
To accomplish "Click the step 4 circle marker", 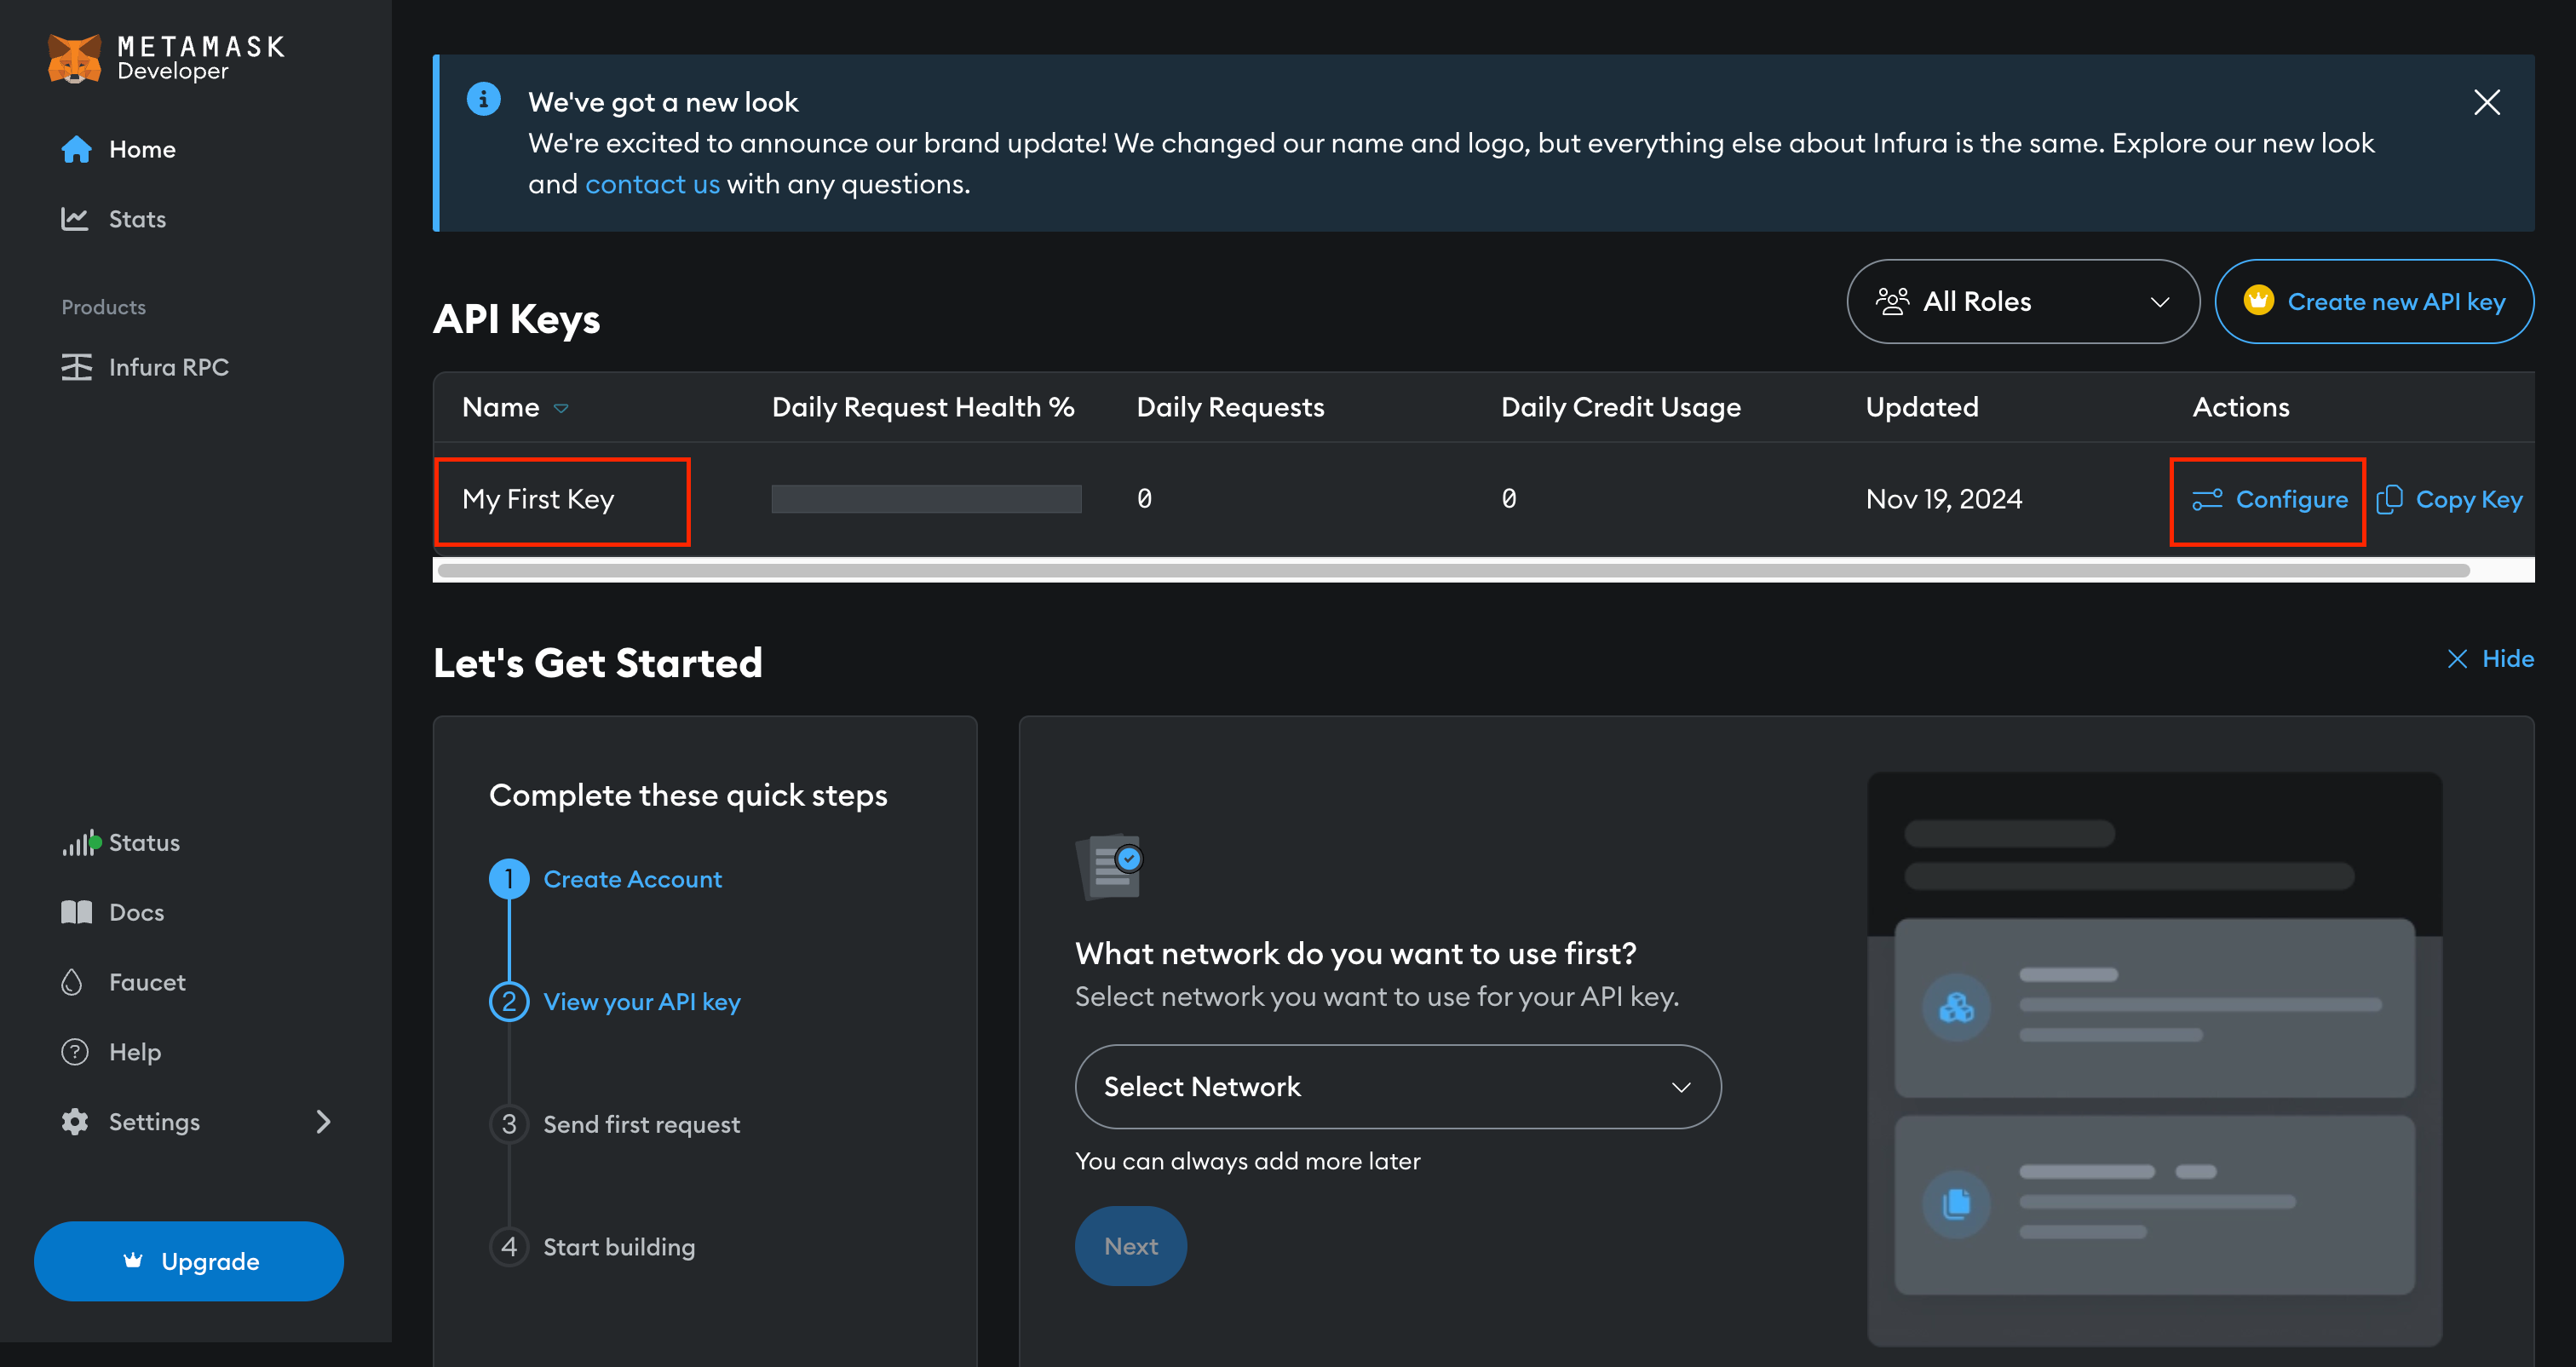I will pyautogui.click(x=509, y=1247).
